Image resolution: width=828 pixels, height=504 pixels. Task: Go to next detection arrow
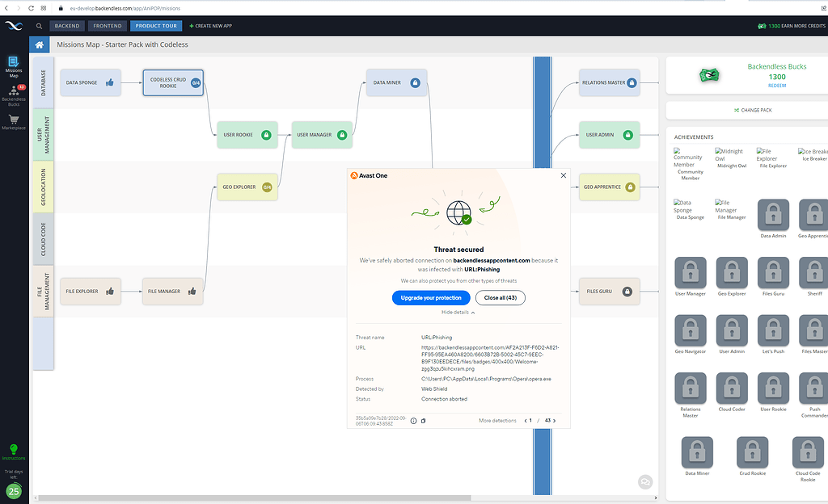[554, 421]
